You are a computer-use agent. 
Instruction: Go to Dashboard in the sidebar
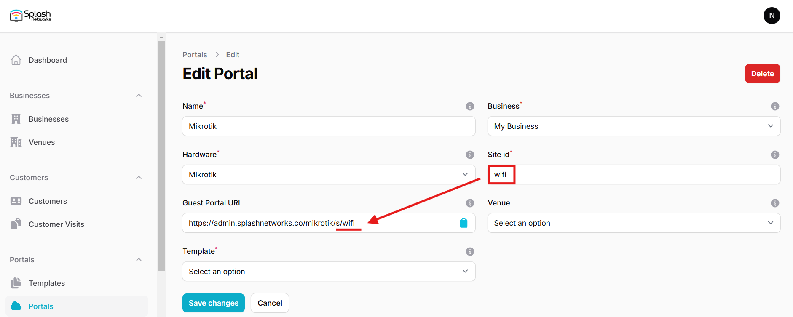77,60
